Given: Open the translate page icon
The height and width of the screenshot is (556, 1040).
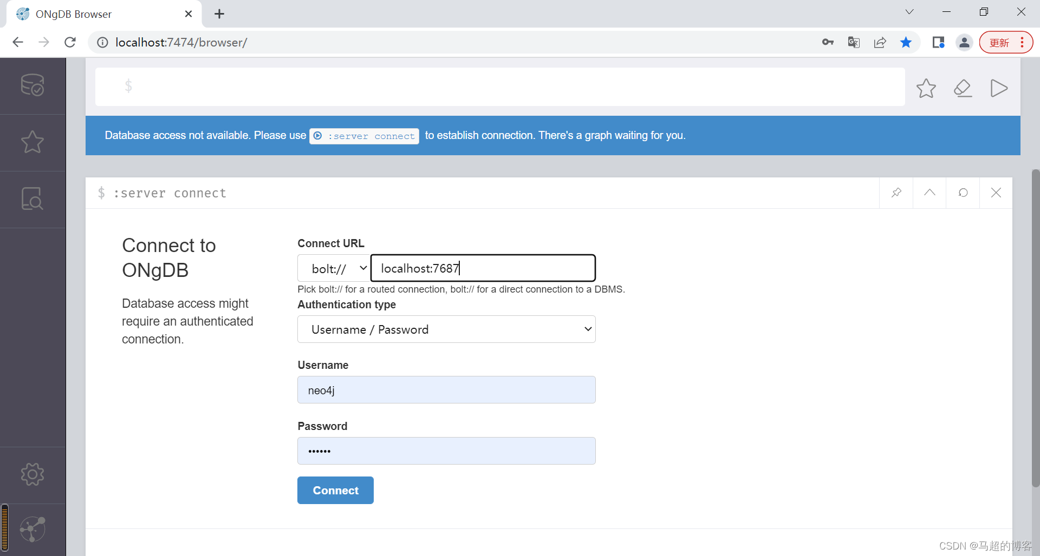Looking at the screenshot, I should pos(854,42).
